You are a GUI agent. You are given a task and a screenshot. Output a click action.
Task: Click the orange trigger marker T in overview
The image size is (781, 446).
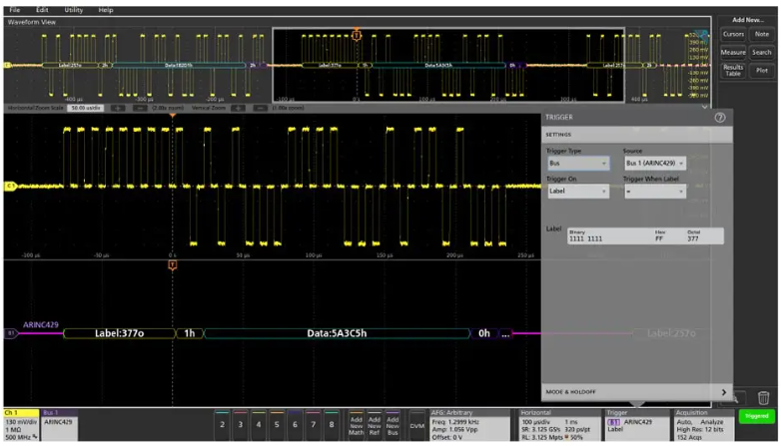click(357, 35)
